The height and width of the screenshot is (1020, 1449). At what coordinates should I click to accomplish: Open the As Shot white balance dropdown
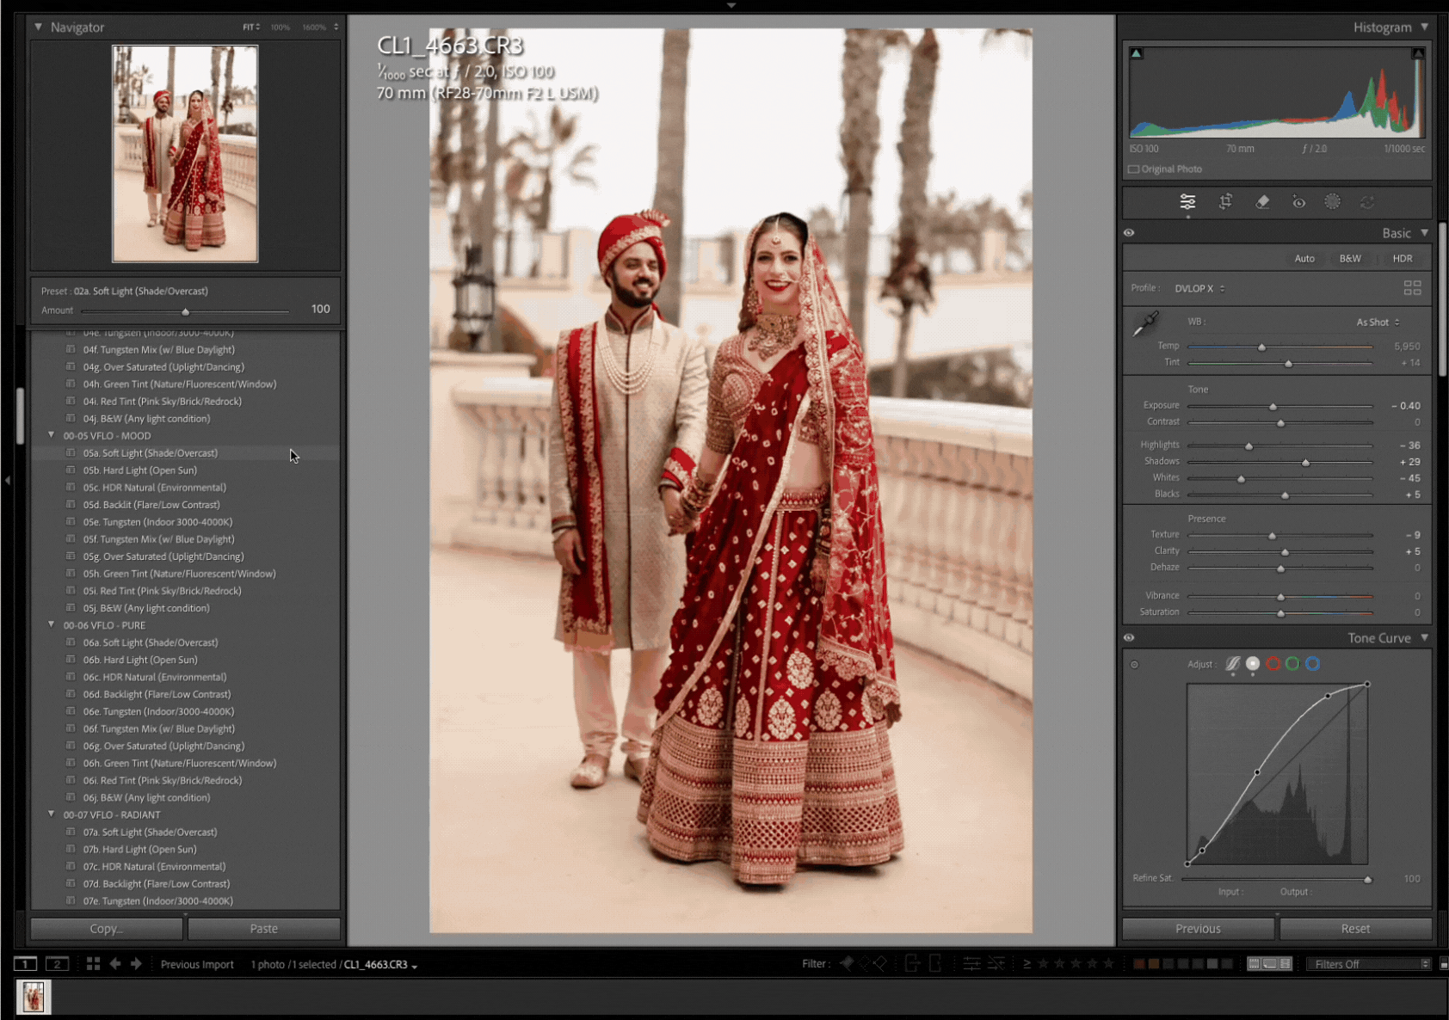(x=1378, y=323)
